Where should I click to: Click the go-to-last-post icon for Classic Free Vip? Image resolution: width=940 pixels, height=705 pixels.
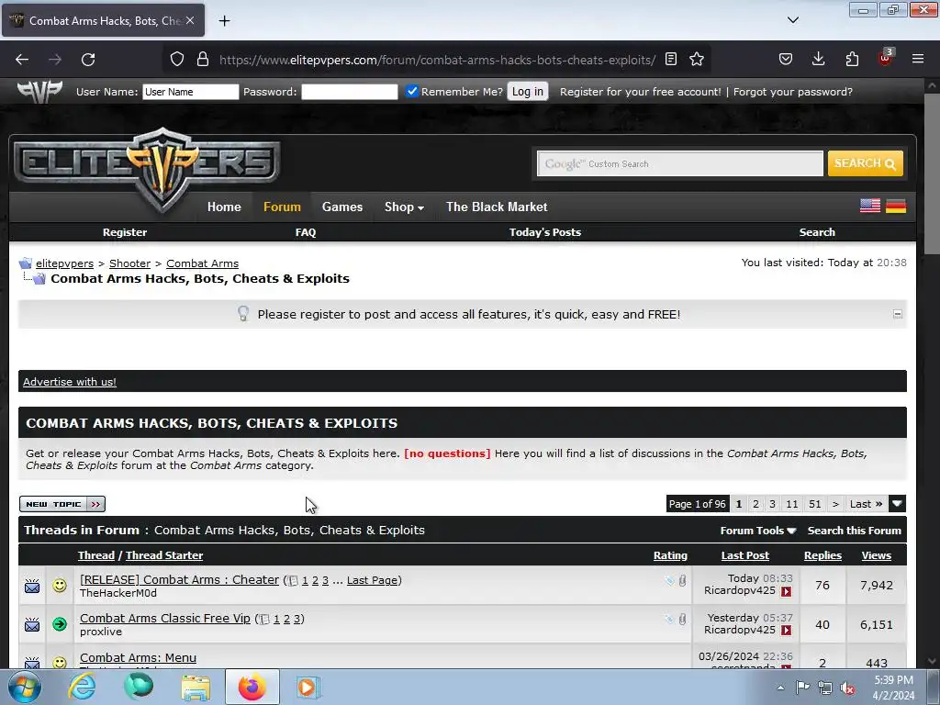coord(786,631)
